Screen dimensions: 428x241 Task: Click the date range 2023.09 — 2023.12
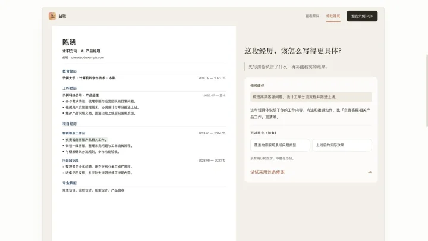pyautogui.click(x=212, y=161)
